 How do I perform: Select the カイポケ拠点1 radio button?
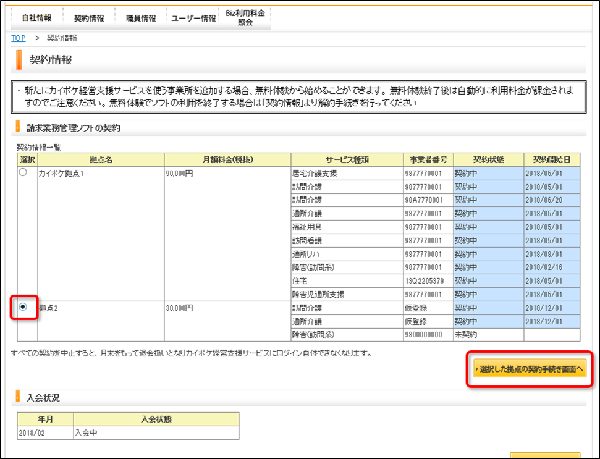pyautogui.click(x=23, y=172)
